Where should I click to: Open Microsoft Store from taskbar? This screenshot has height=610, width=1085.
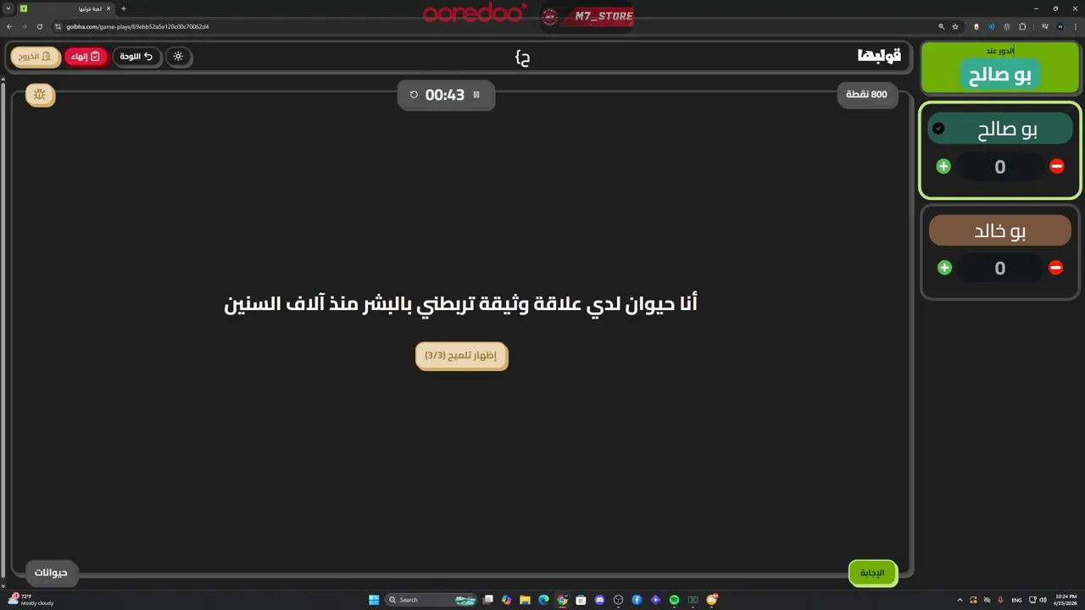581,600
